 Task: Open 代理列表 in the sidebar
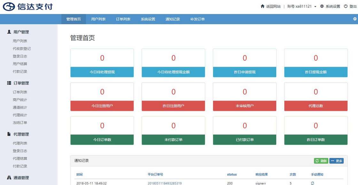pos(20,143)
